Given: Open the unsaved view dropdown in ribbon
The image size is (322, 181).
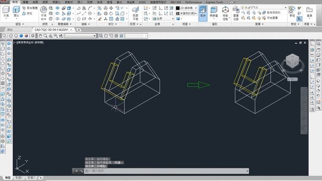Looking at the screenshot, I should coord(196,14).
